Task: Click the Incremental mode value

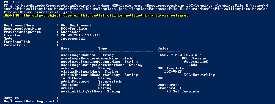Action: point(73,39)
